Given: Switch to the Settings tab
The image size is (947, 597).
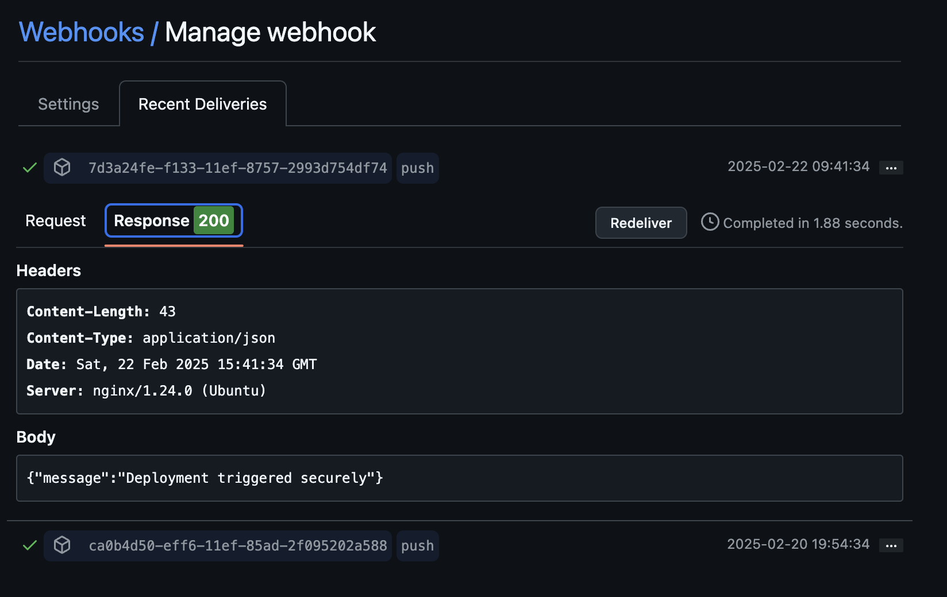Looking at the screenshot, I should click(x=68, y=104).
